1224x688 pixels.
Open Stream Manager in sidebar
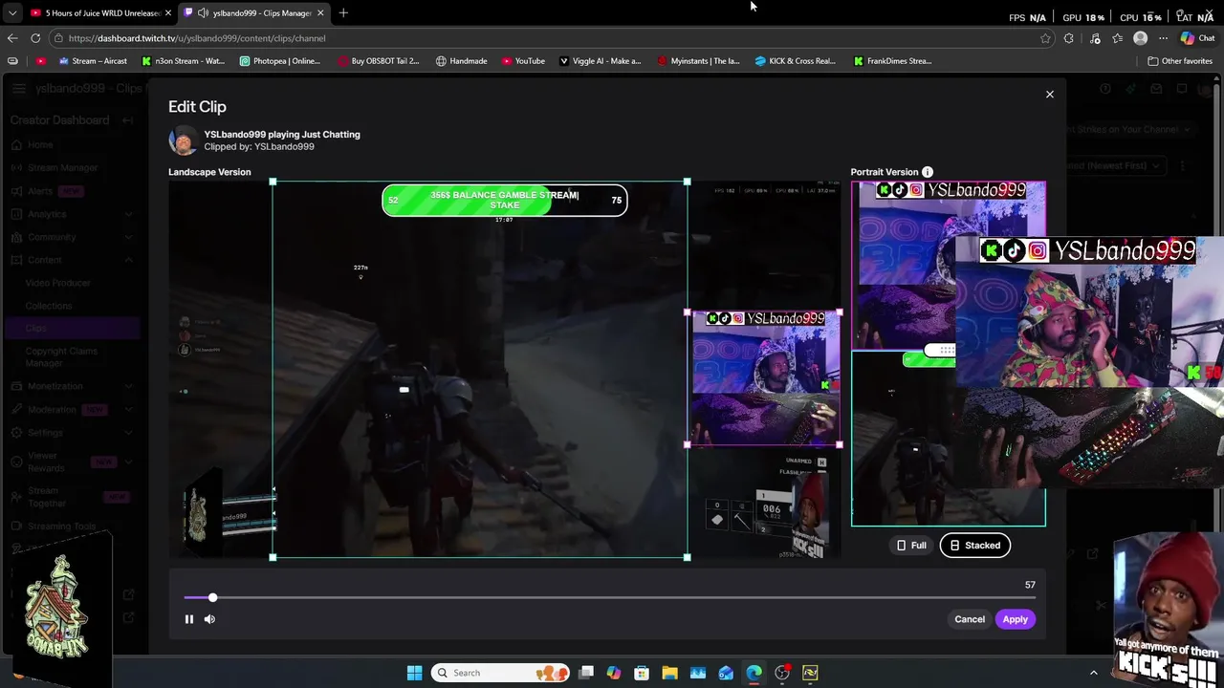coord(62,168)
